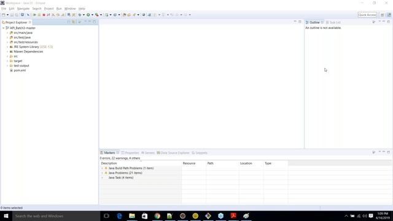Toggle Link with Editor in Project Explorer
The height and width of the screenshot is (221, 393).
pos(74,22)
